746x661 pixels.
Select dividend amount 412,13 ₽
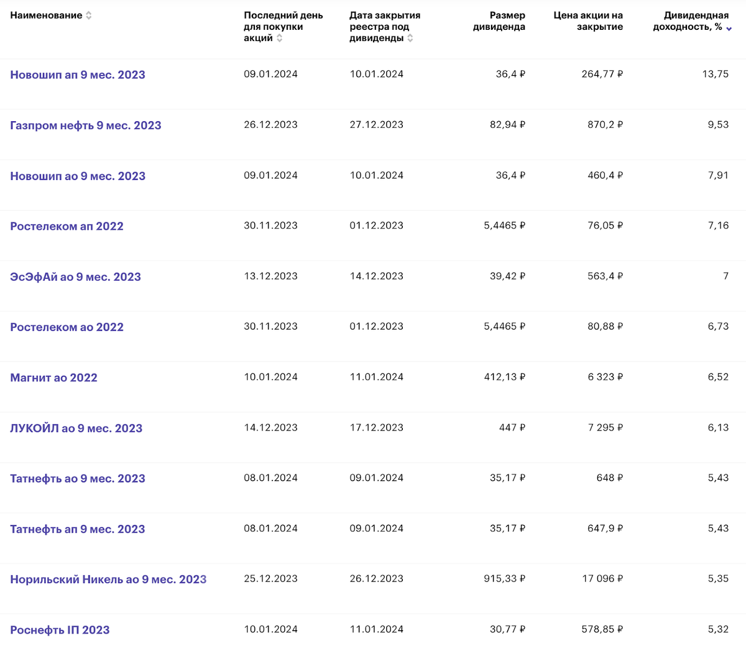505,377
